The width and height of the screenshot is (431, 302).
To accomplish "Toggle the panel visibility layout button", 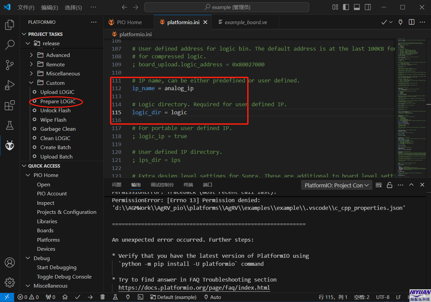I will click(x=357, y=7).
